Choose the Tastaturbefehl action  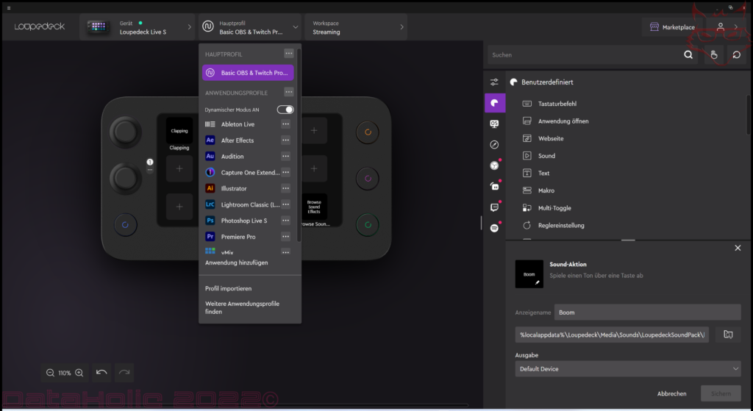click(557, 104)
